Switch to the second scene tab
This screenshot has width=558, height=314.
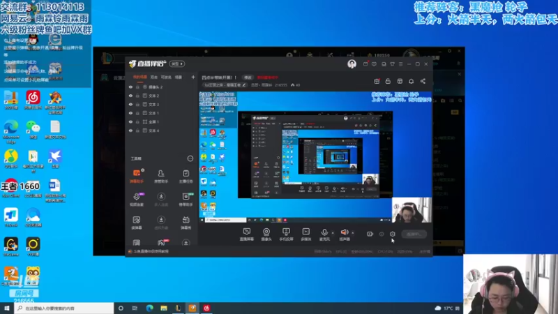153,77
